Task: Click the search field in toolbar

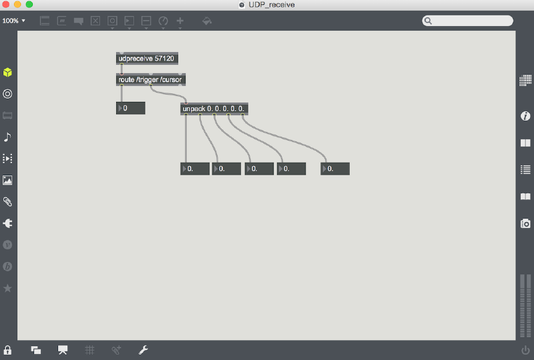Action: coord(471,21)
